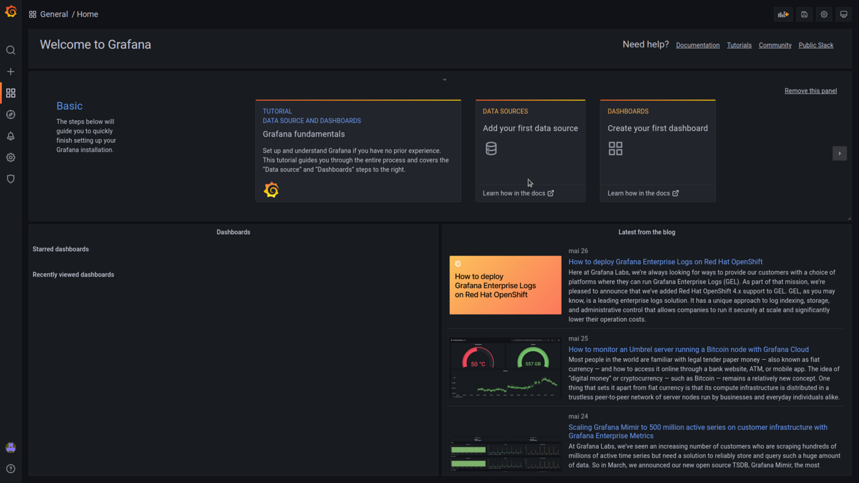Enable cycle view mode with the TV icon

click(x=844, y=14)
